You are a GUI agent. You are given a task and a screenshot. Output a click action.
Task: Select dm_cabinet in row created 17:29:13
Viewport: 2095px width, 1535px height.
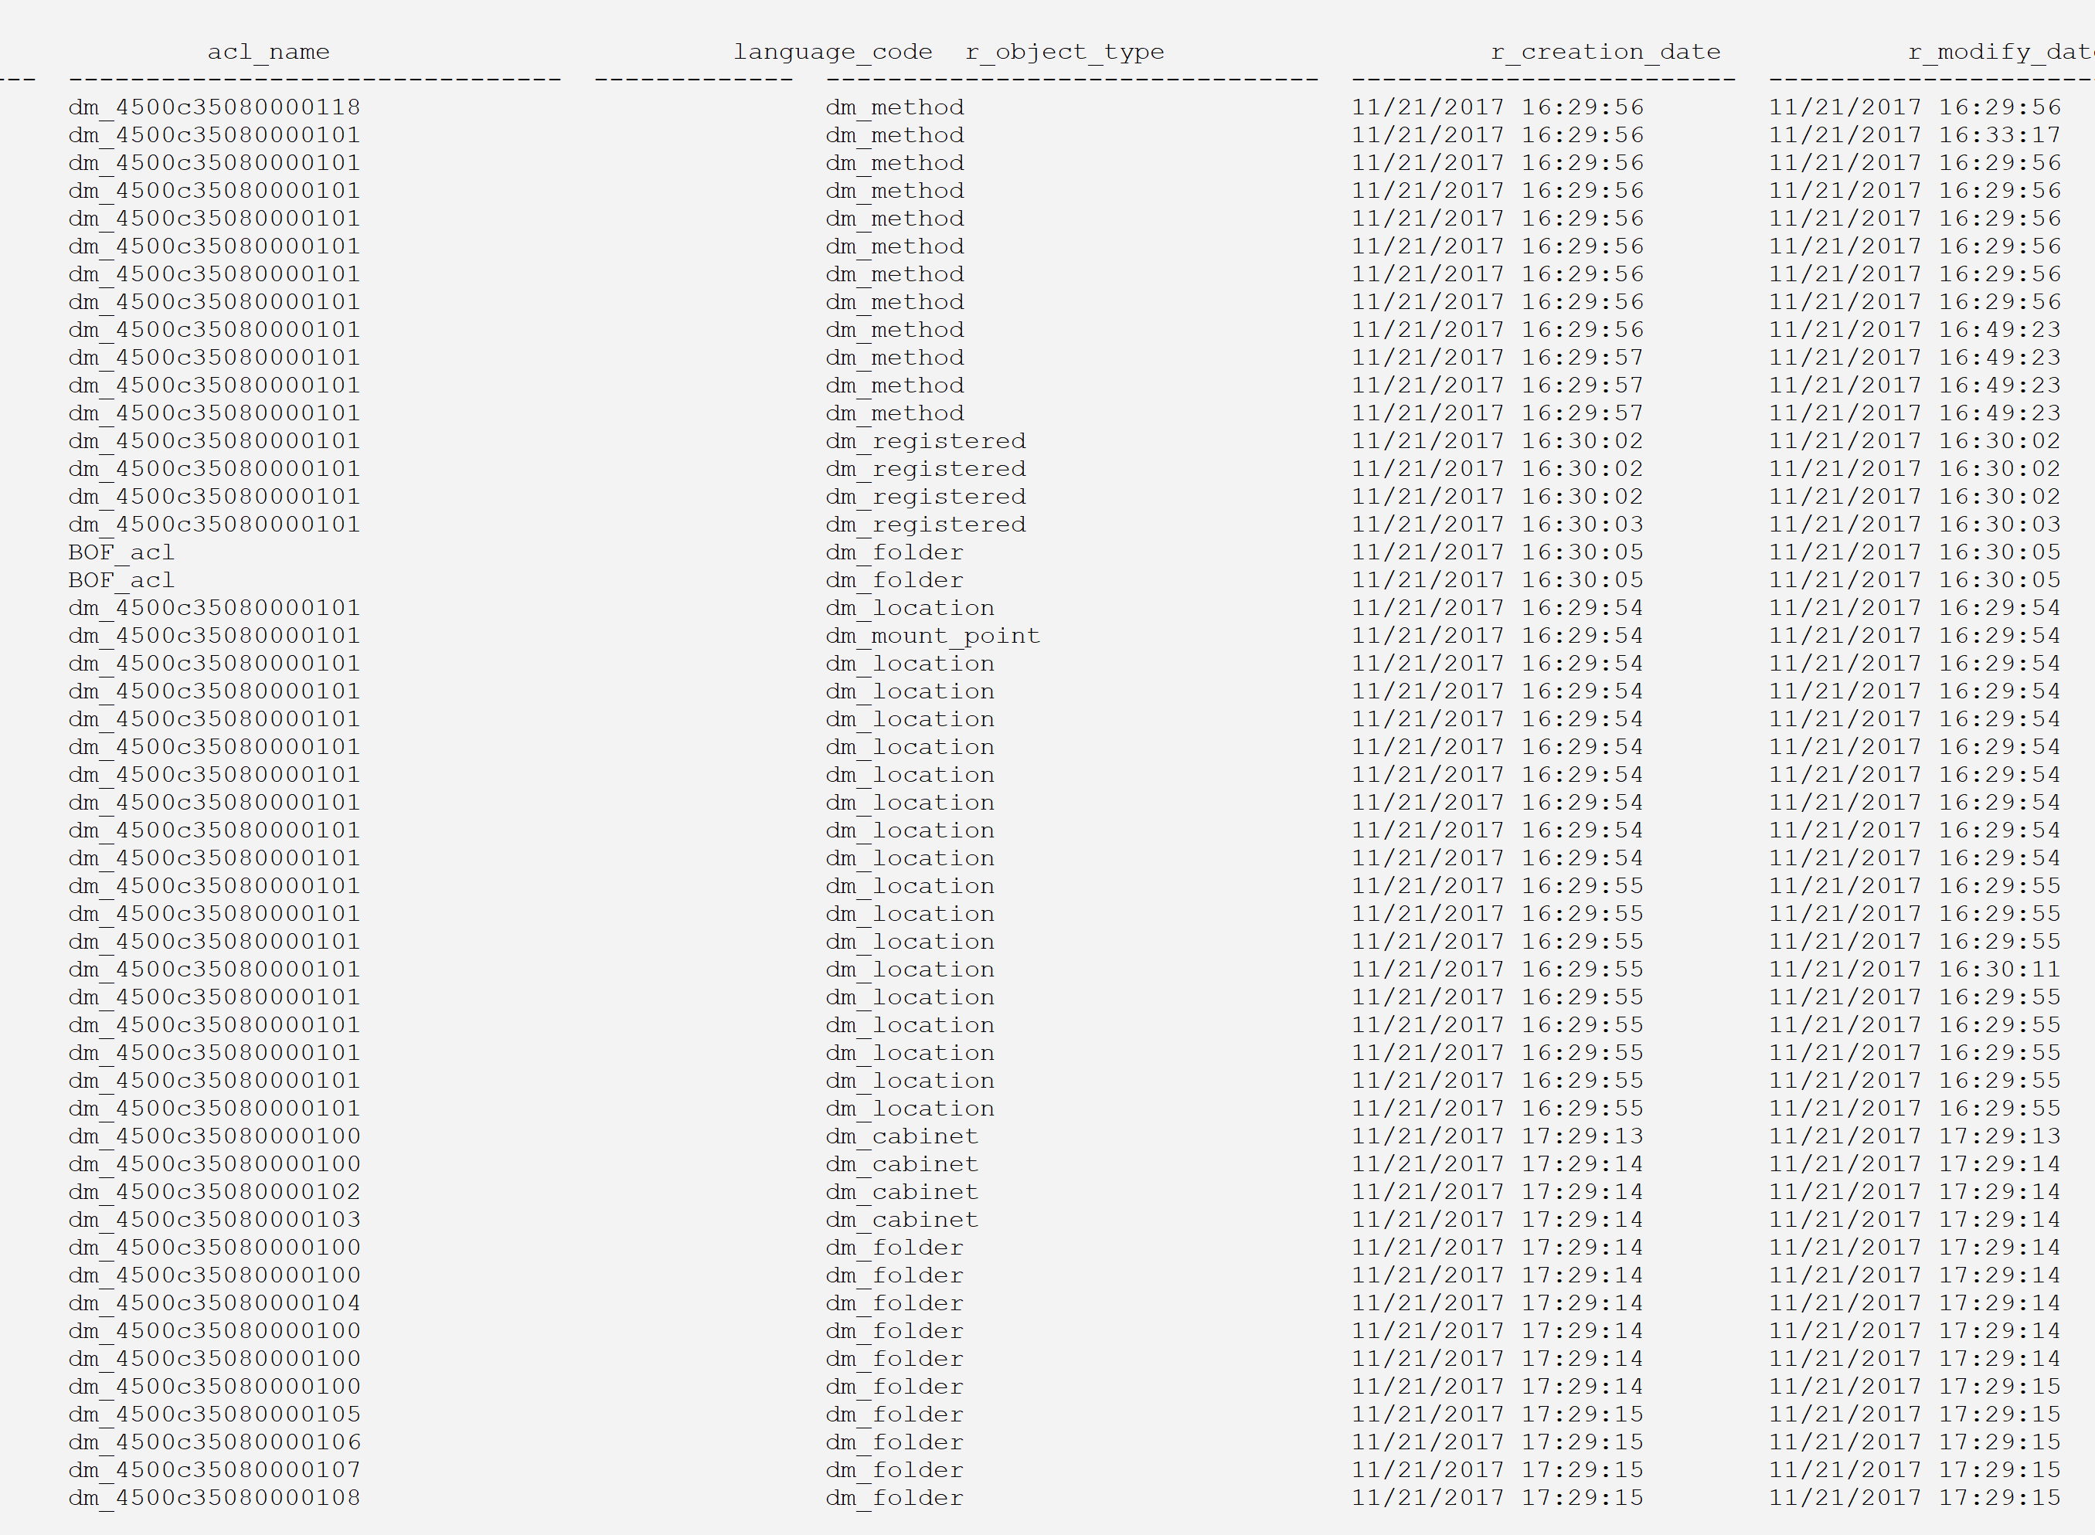click(x=903, y=1136)
